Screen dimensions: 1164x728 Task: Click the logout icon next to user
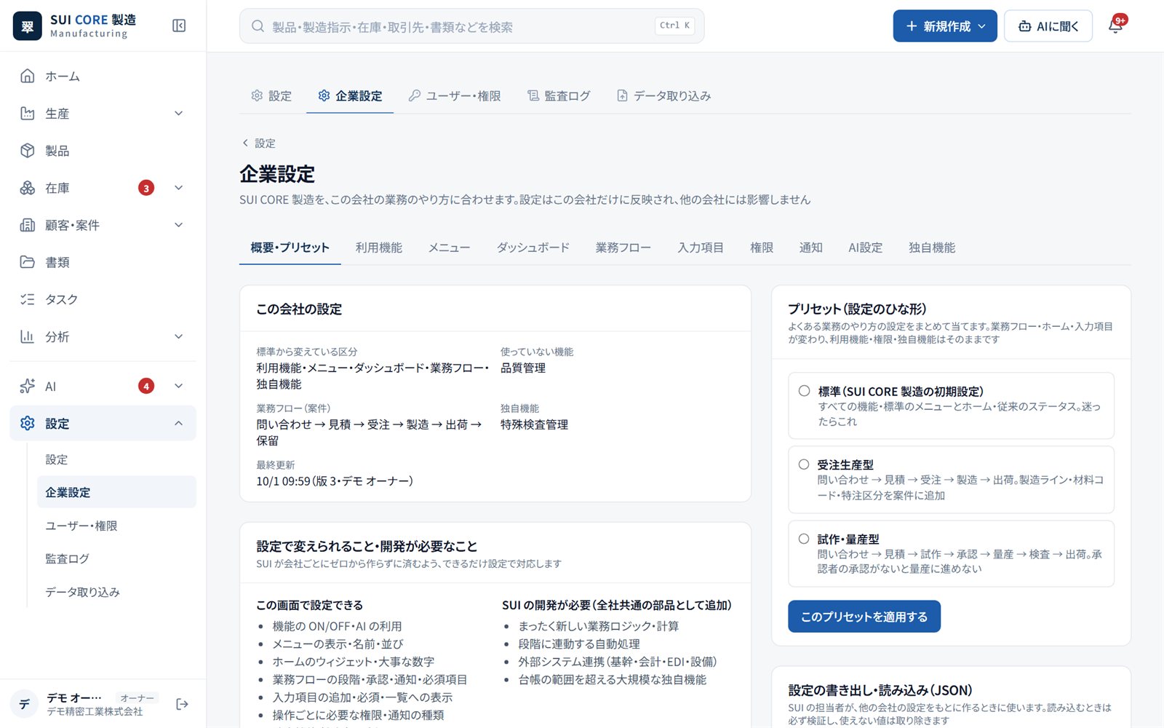182,704
